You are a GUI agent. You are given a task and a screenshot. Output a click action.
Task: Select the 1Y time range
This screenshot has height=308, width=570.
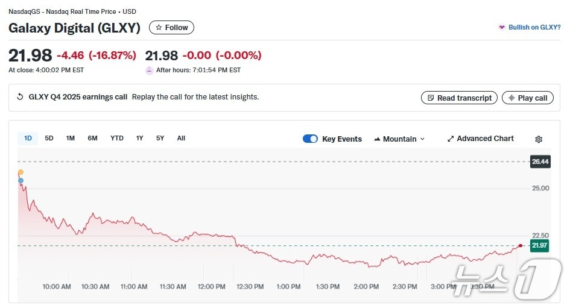pos(139,139)
